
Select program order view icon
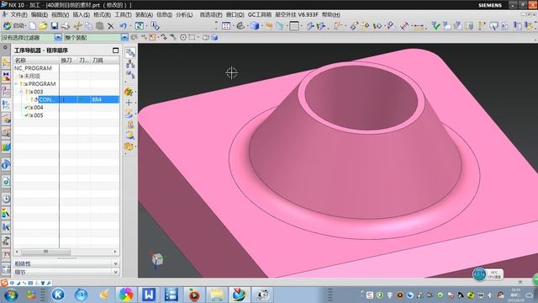(x=130, y=53)
